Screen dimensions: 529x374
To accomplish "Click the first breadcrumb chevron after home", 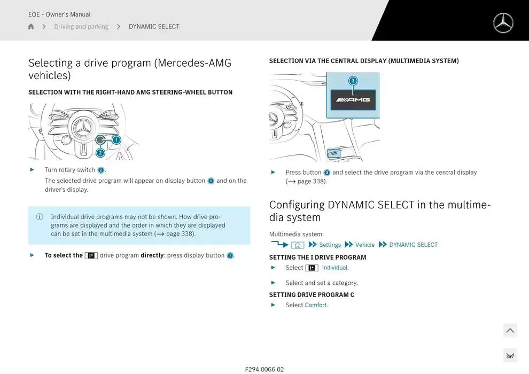I will [x=44, y=27].
